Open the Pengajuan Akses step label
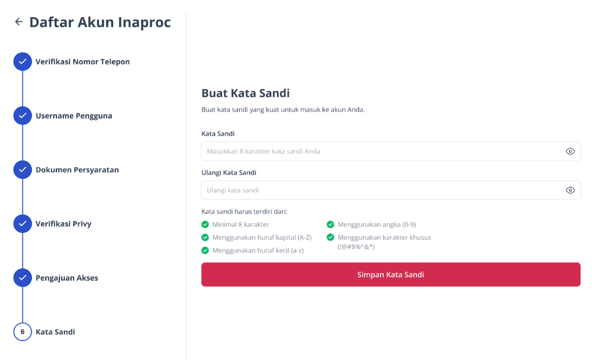592x362 pixels. pos(67,278)
